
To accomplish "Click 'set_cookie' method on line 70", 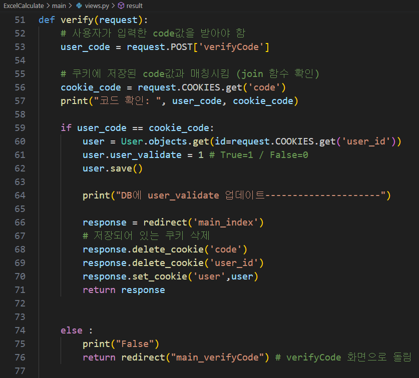I will click(160, 276).
